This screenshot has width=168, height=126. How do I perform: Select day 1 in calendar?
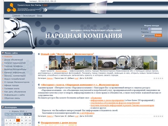point(18,117)
